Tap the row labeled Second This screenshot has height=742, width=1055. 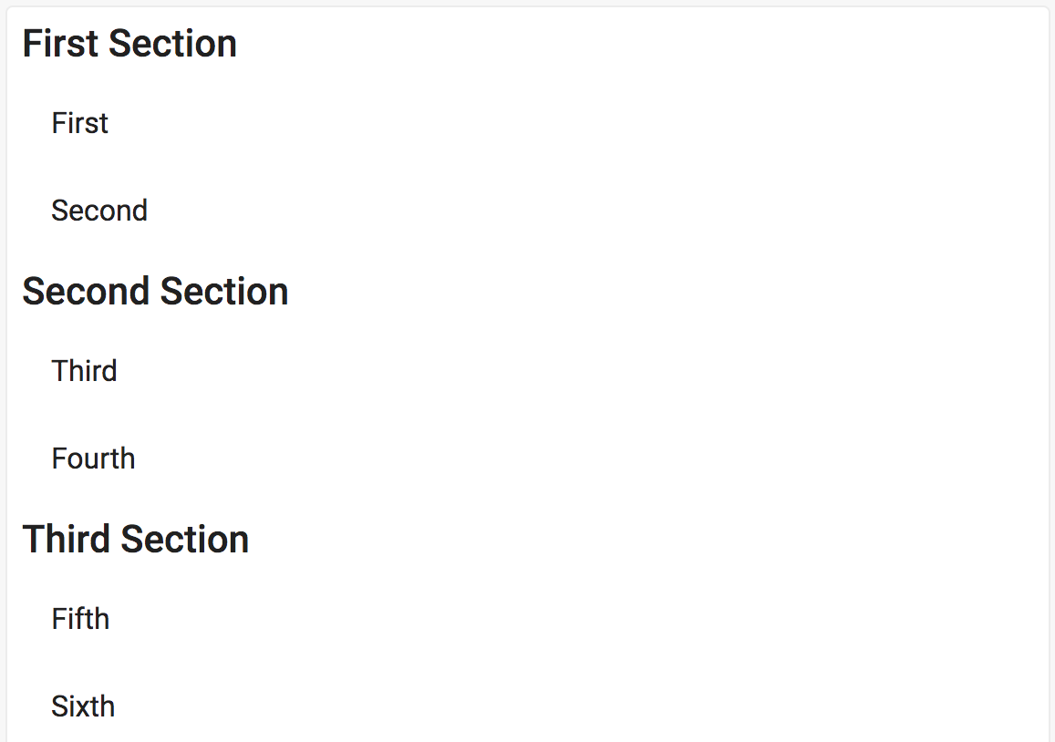[99, 211]
